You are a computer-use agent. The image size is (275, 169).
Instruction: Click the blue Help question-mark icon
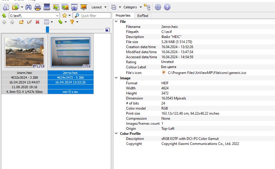(x=167, y=7)
